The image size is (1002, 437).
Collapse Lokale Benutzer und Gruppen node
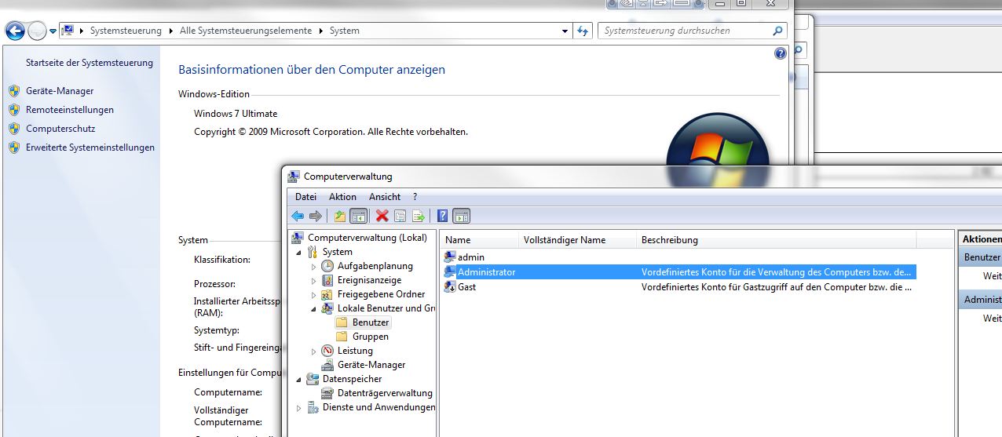coord(314,309)
